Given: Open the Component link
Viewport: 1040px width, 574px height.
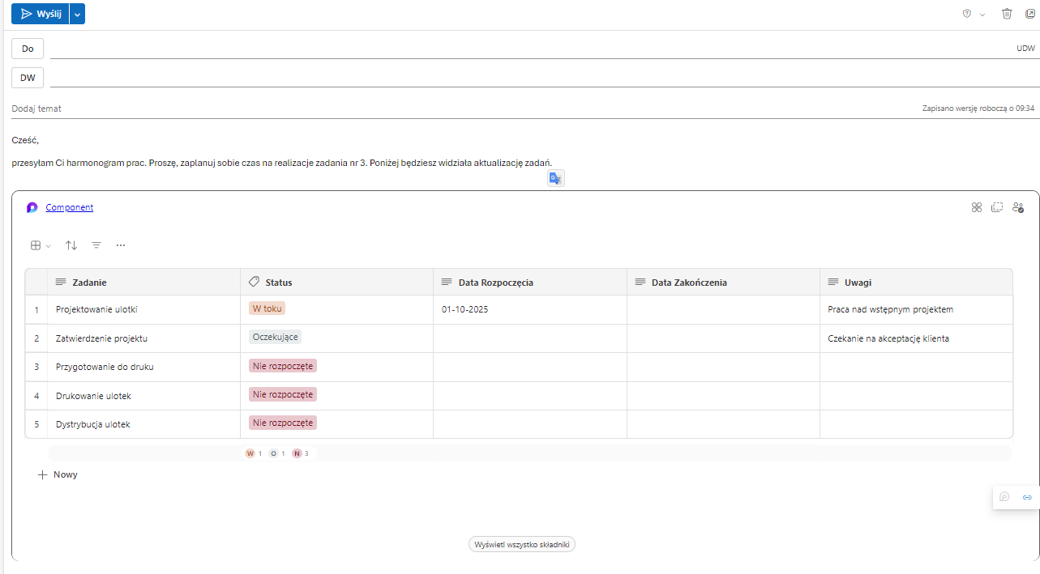Looking at the screenshot, I should 69,207.
